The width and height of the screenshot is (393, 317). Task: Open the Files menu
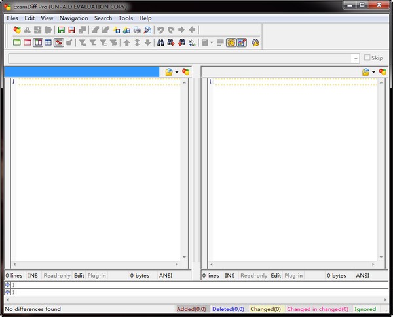(x=12, y=18)
